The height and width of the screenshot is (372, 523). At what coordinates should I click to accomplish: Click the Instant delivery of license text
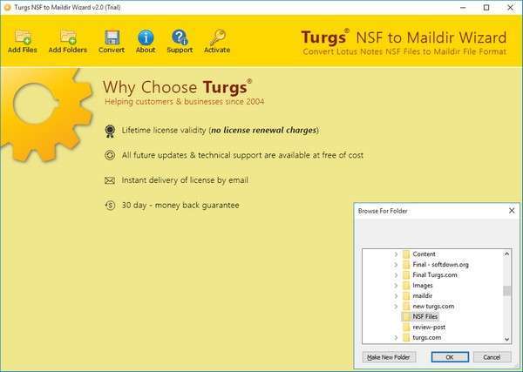pos(185,180)
